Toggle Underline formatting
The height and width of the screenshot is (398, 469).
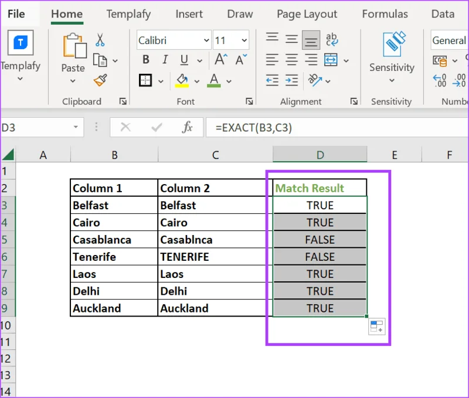184,60
